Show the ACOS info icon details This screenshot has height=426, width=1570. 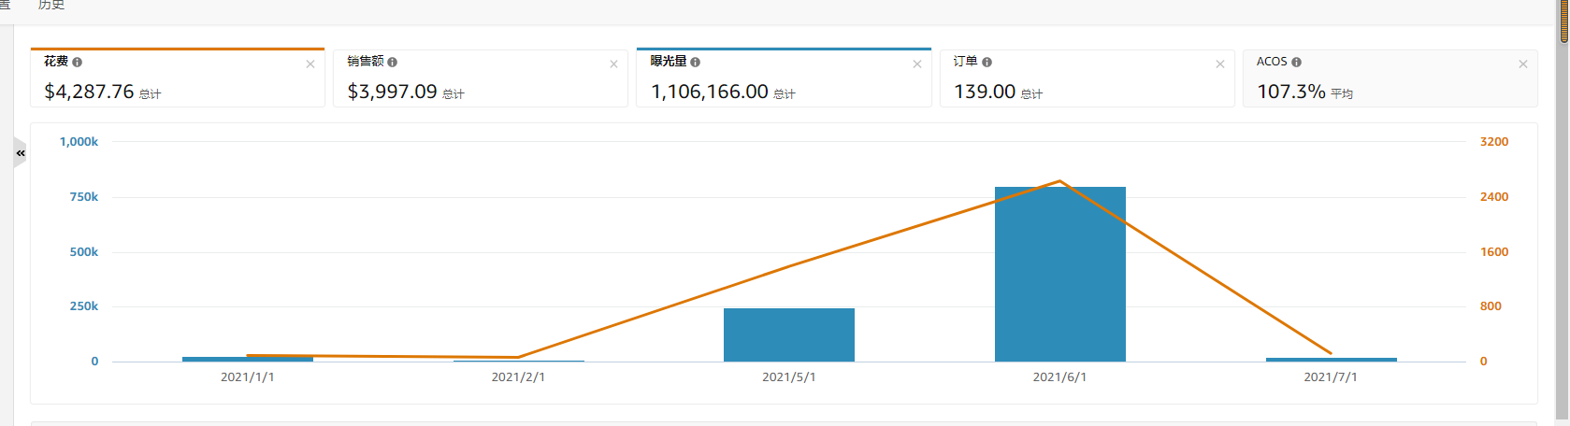pos(1296,62)
